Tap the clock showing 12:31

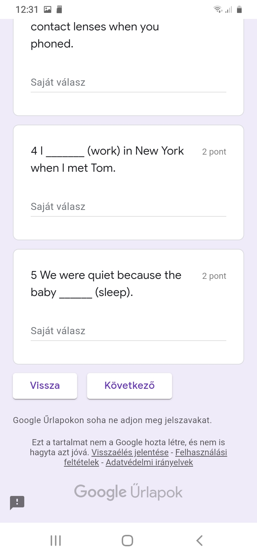click(27, 10)
